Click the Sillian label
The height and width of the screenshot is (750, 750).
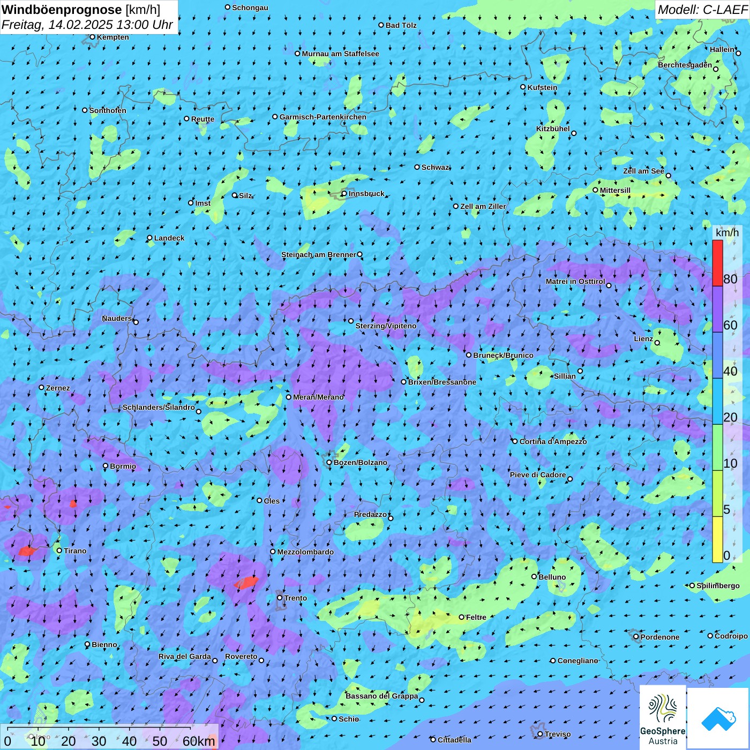pyautogui.click(x=565, y=376)
